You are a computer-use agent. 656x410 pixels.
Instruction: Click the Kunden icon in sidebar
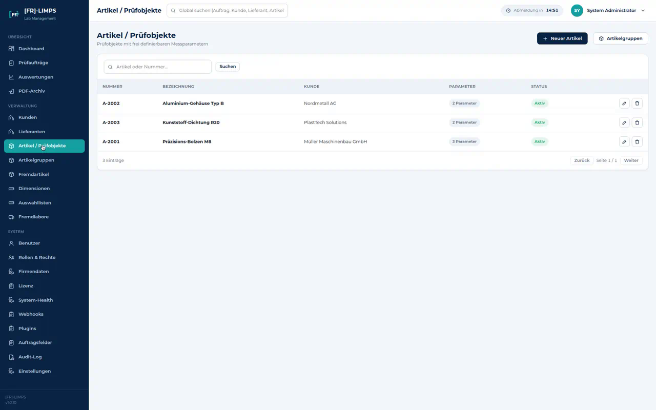[x=11, y=117]
